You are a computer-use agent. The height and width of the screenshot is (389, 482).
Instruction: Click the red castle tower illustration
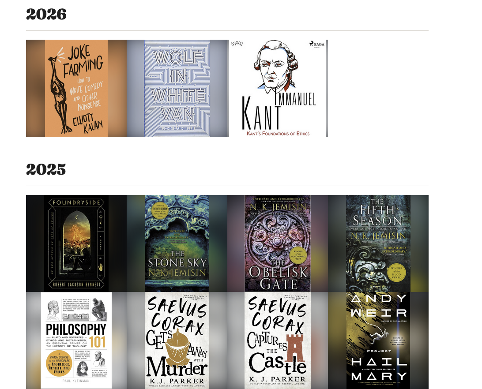(295, 348)
